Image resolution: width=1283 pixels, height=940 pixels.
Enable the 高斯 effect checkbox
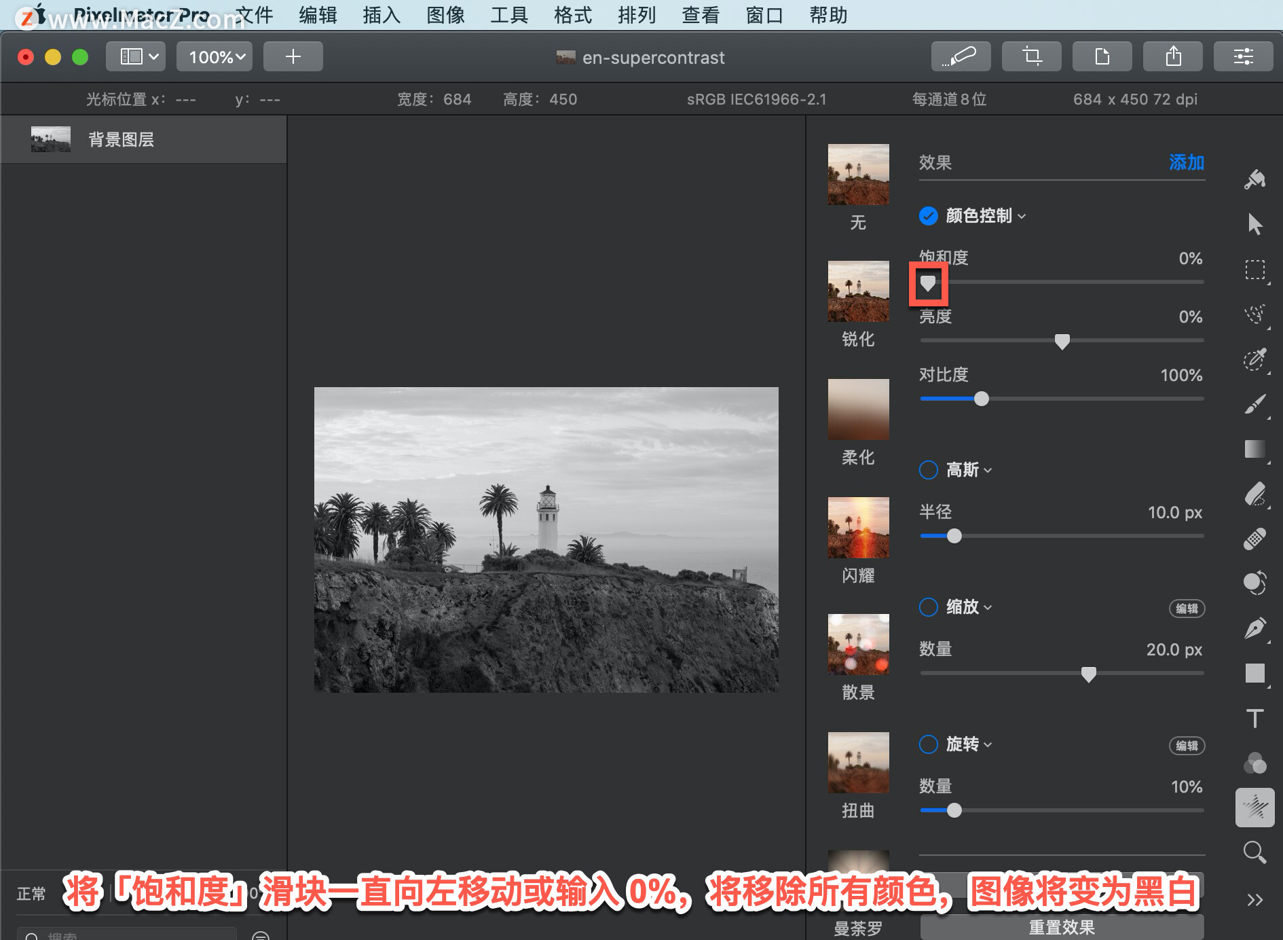point(928,470)
